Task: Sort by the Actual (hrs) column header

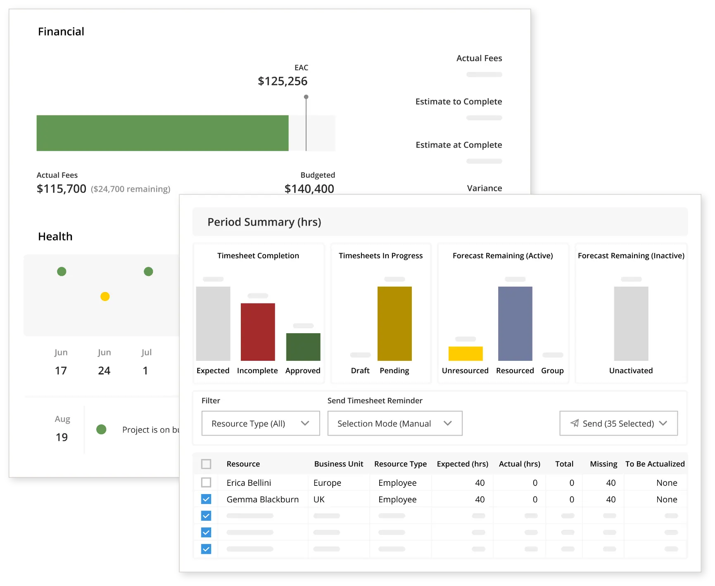Action: click(x=520, y=464)
